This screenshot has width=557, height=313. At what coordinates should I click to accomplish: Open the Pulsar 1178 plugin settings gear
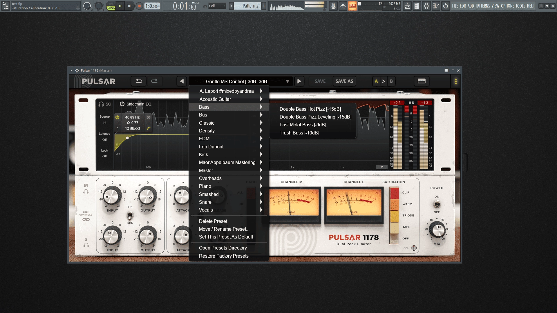pos(77,70)
